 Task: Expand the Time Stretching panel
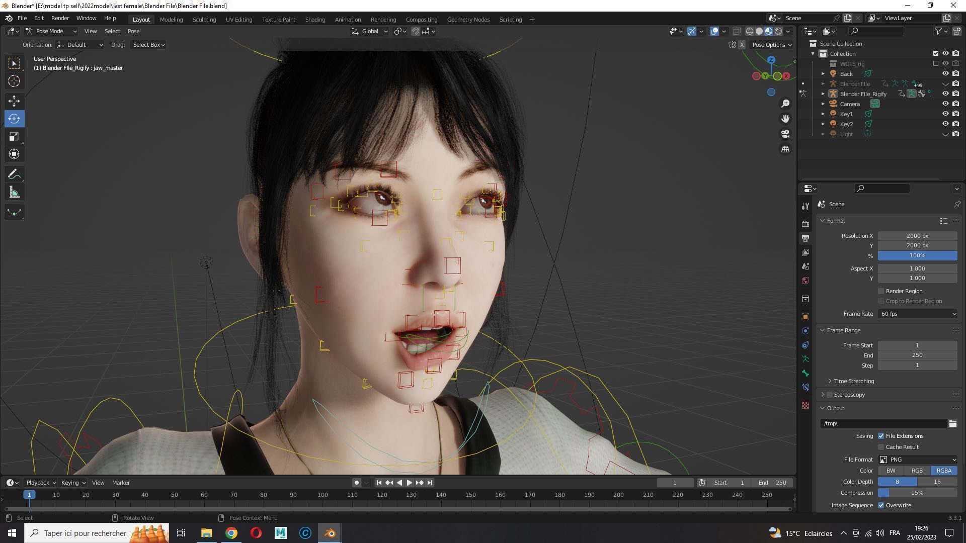(x=853, y=381)
